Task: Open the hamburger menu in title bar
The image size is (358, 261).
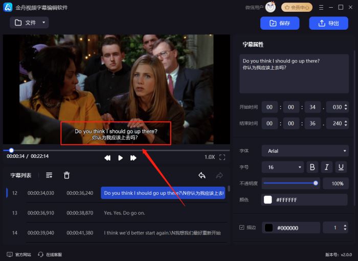Action: click(321, 8)
